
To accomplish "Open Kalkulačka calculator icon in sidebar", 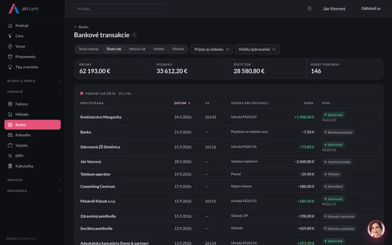I will click(x=10, y=166).
